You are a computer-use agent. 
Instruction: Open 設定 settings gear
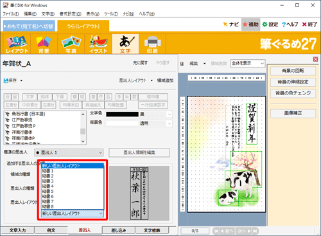pos(270,24)
